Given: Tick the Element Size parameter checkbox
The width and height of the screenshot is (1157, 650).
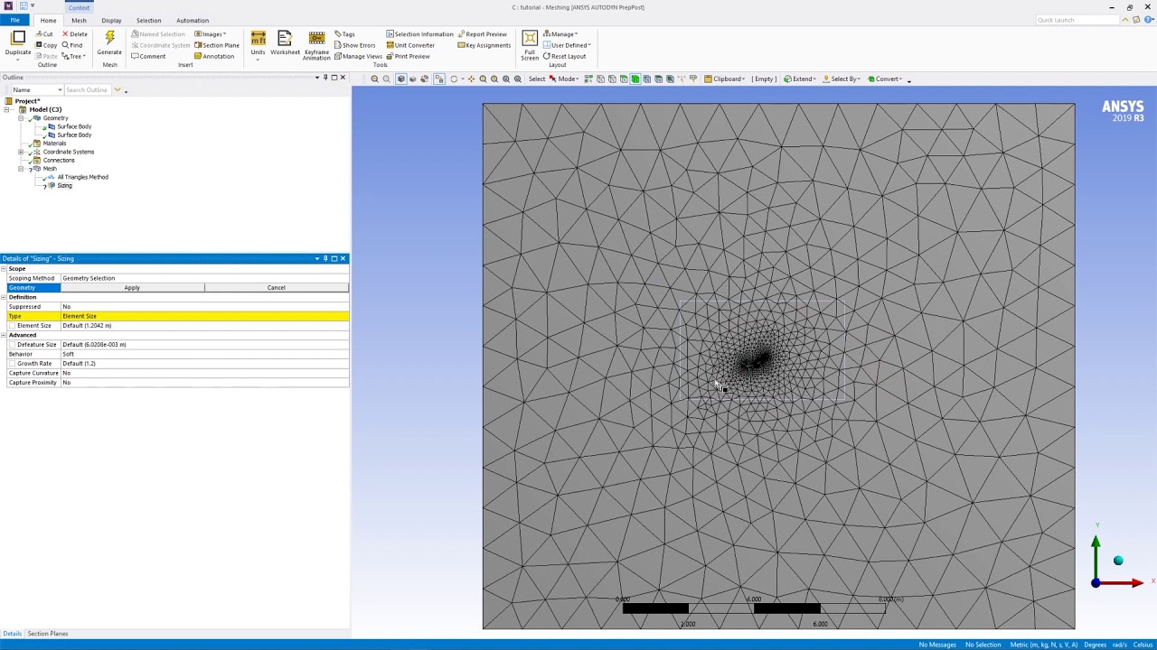Looking at the screenshot, I should click(x=13, y=325).
